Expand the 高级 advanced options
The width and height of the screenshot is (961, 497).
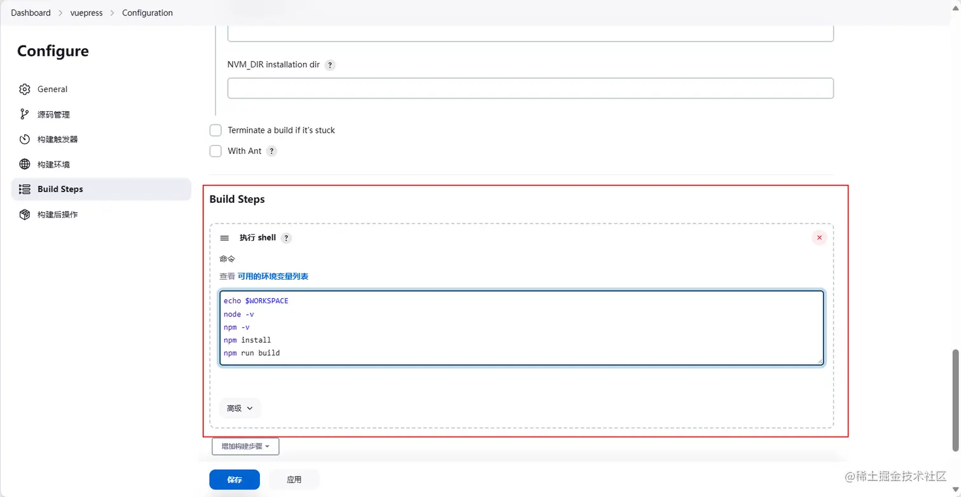(x=240, y=408)
